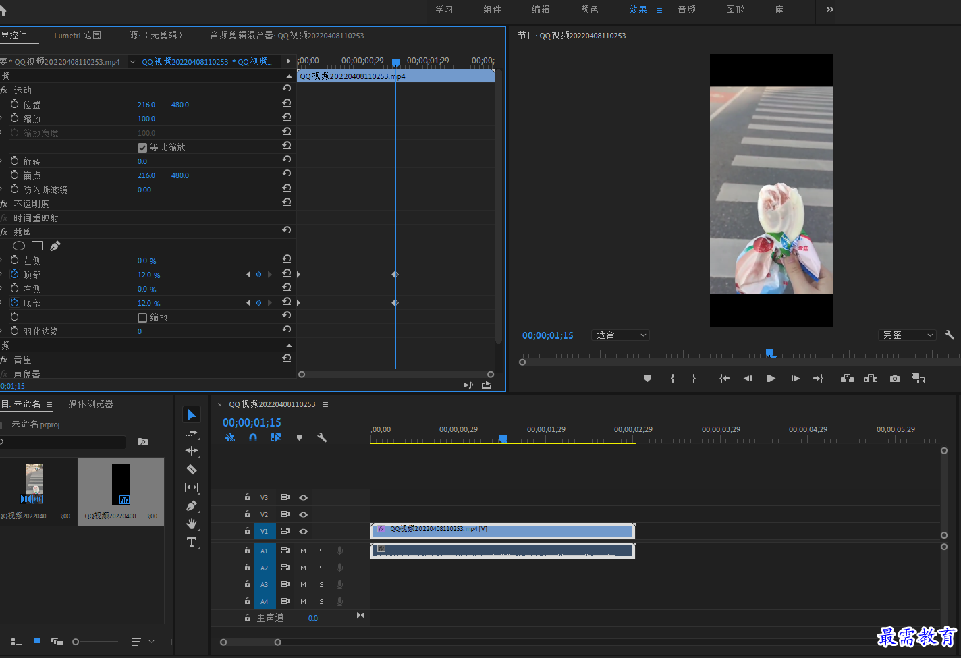Select the Slip tool
961x658 pixels.
coord(192,487)
